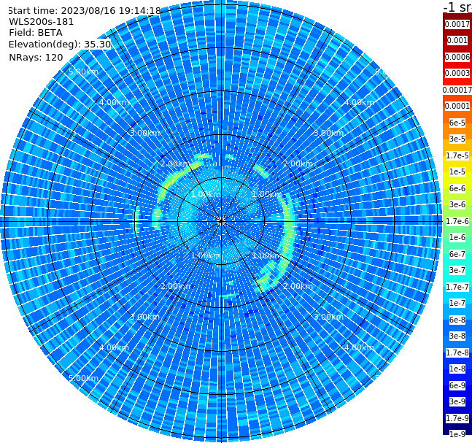Click the upper-left 2.00km range label
The image size is (472, 443).
[176, 163]
